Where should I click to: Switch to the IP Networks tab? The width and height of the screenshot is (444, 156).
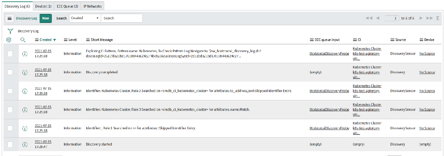(x=92, y=6)
